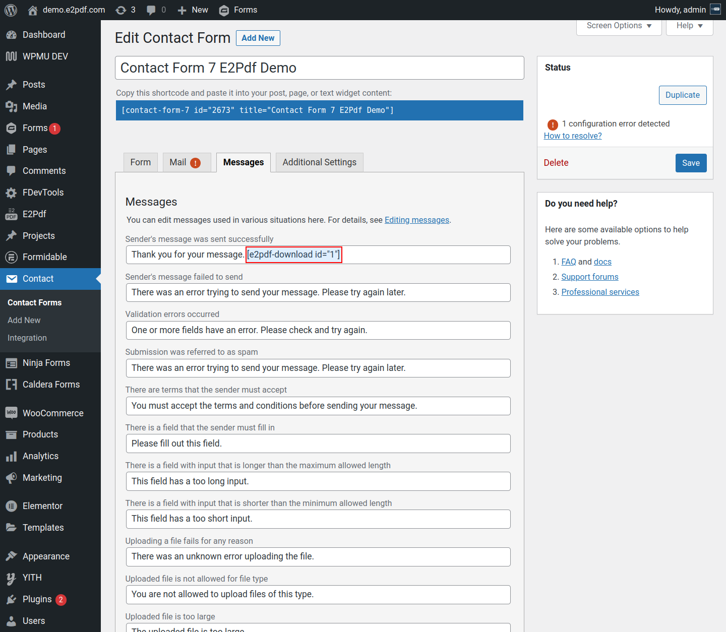Click the WooCommerce sidebar icon
The image size is (726, 632).
coord(11,413)
